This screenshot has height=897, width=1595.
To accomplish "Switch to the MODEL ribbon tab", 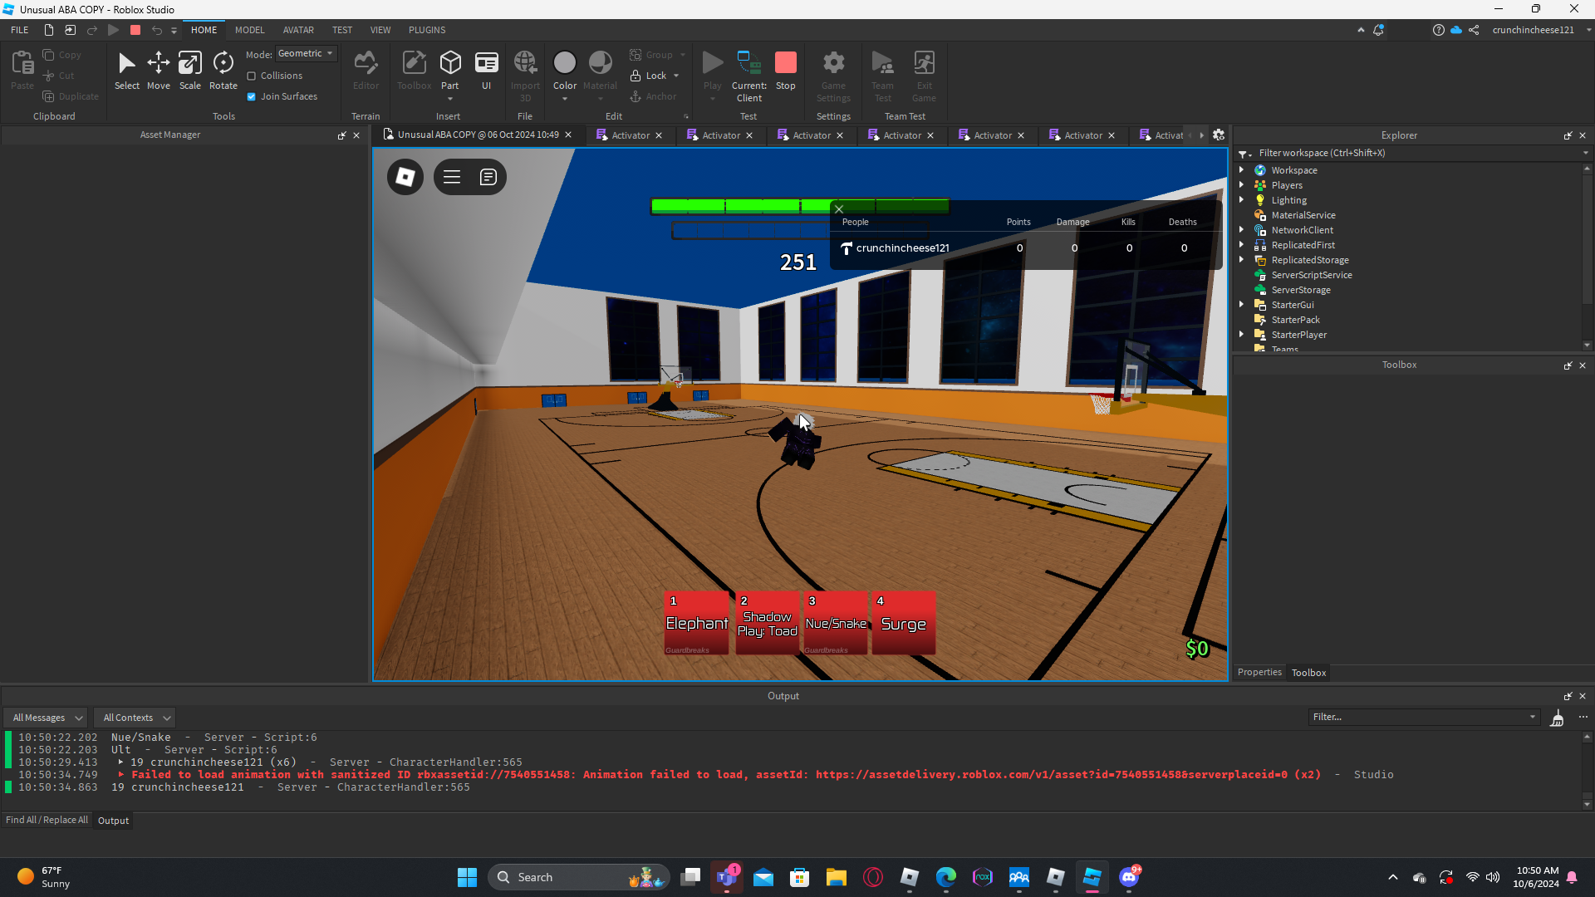I will click(x=249, y=30).
